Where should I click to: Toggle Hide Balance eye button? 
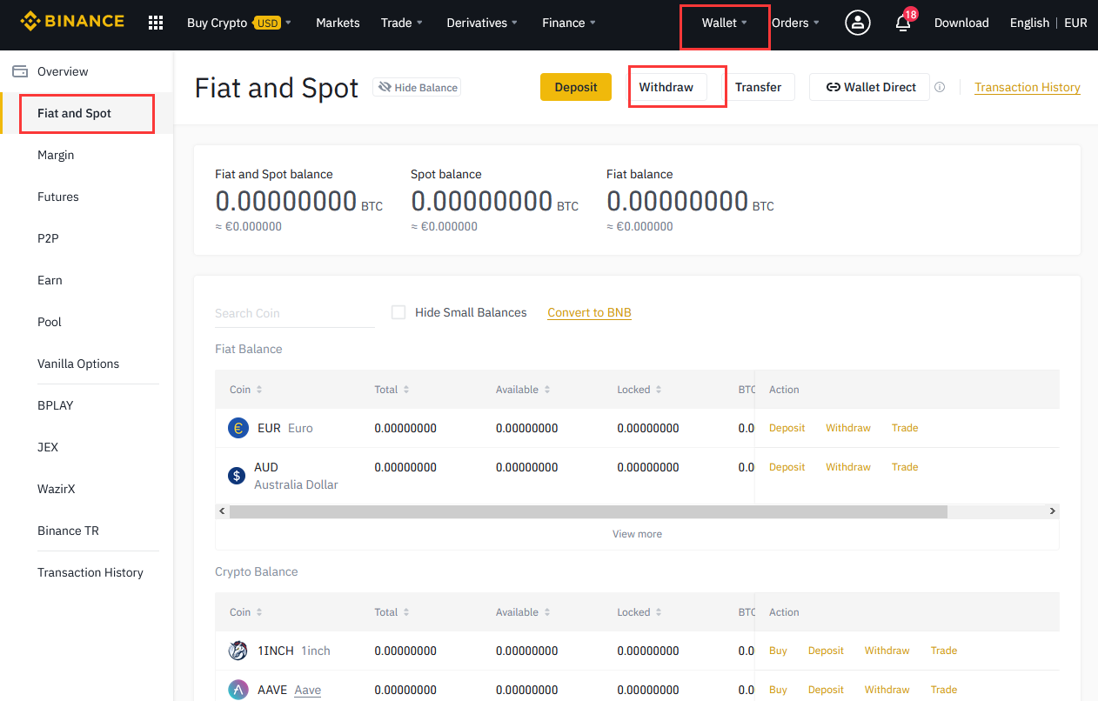point(417,87)
